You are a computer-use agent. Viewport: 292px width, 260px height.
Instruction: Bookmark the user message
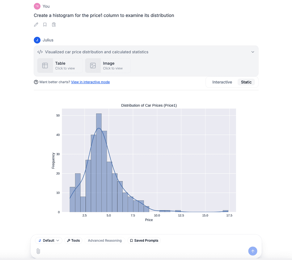click(x=45, y=24)
